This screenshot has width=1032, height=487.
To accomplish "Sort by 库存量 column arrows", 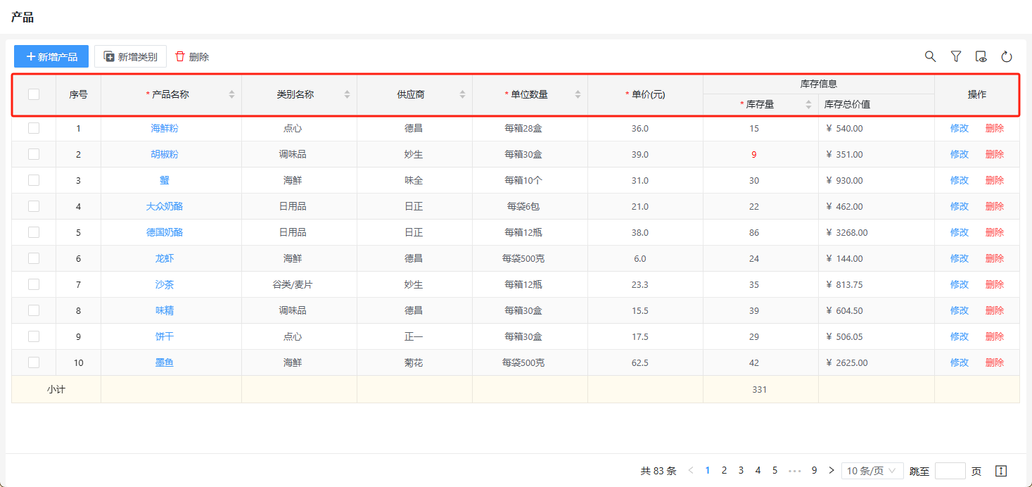I will coord(808,104).
